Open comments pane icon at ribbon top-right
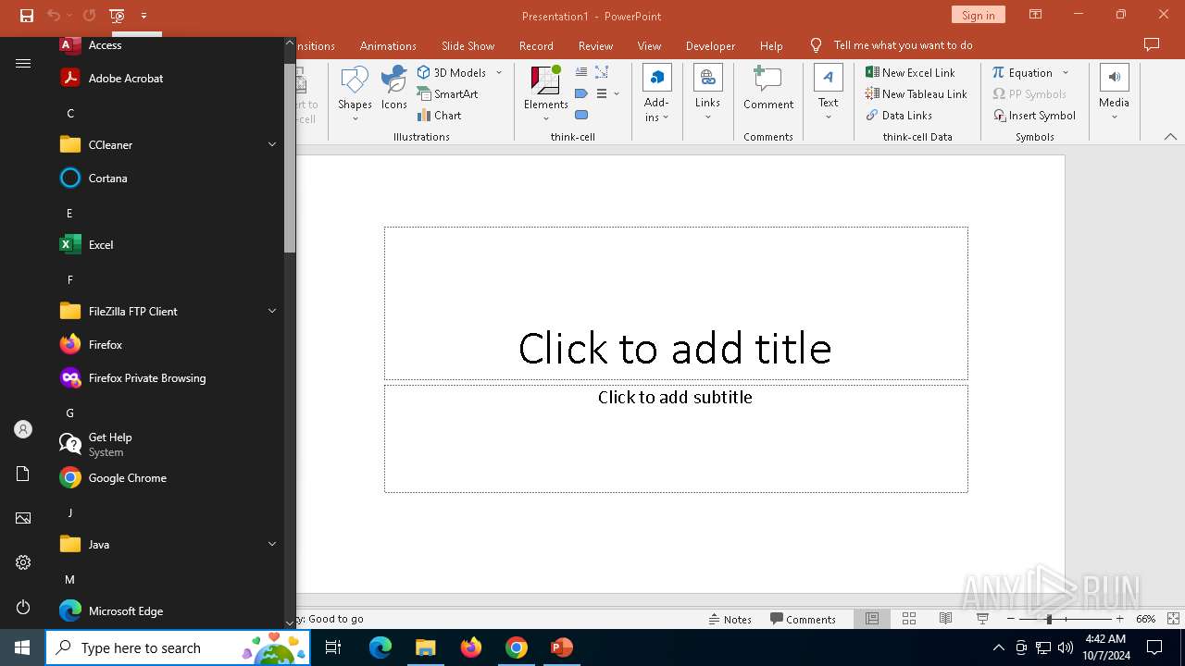This screenshot has width=1185, height=666. [1152, 44]
